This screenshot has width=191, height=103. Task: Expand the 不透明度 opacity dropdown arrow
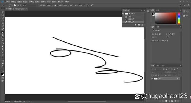pos(52,6)
